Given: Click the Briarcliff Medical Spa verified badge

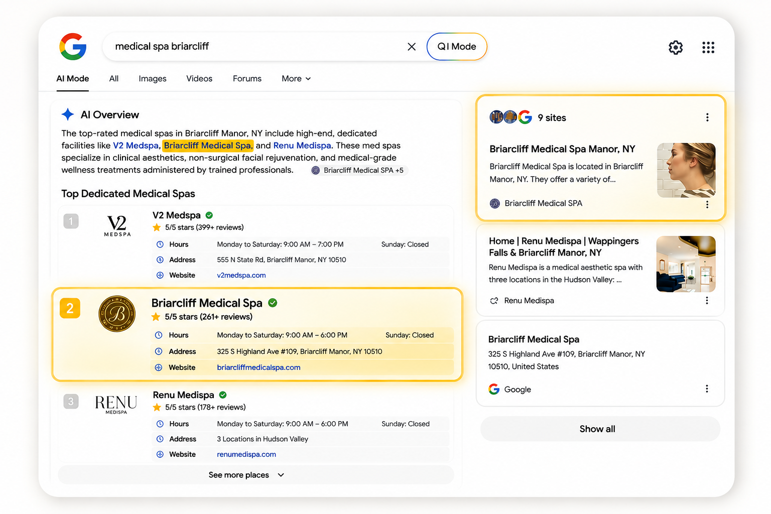Looking at the screenshot, I should tap(273, 303).
